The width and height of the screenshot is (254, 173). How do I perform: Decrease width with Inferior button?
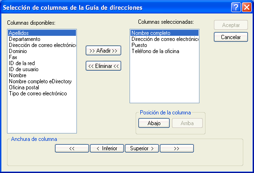tap(107, 148)
